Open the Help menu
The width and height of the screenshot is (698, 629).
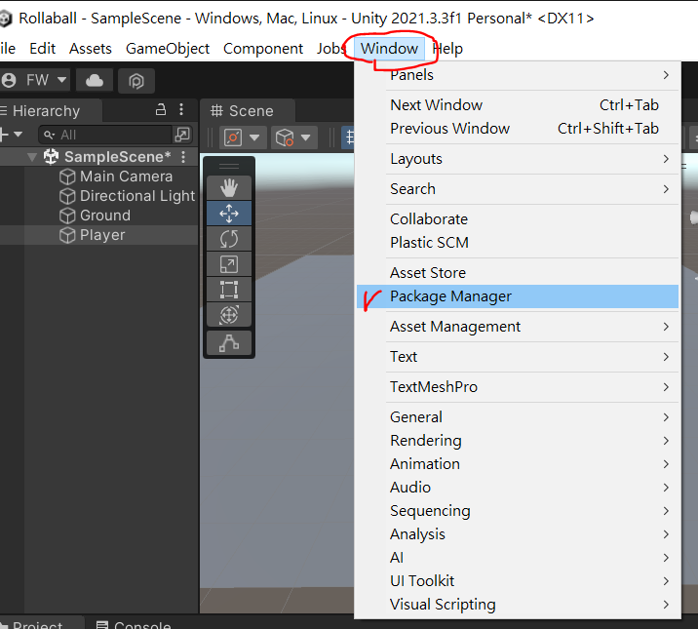(447, 49)
